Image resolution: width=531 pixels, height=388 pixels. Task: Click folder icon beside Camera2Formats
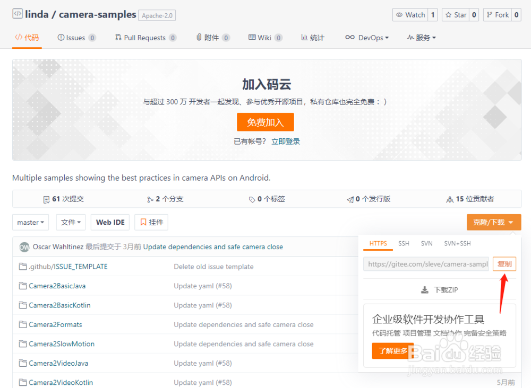coord(23,324)
